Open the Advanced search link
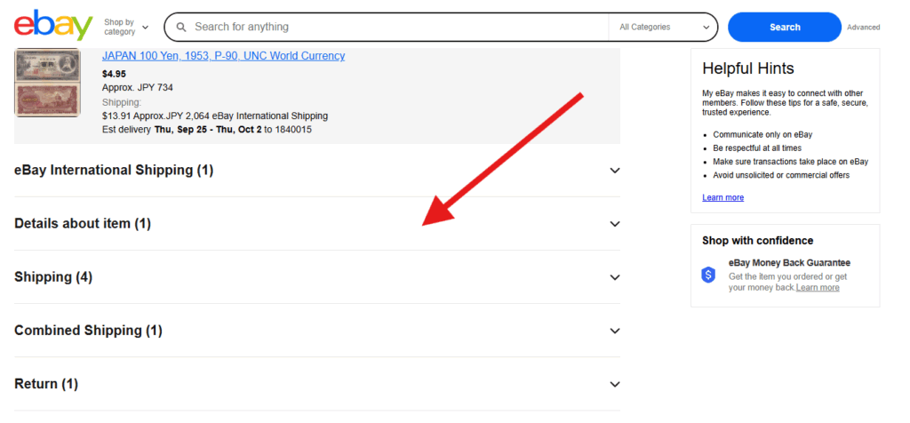910x423 pixels. (863, 28)
